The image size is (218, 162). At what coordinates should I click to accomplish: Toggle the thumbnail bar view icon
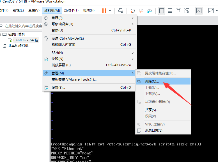pyautogui.click(x=170, y=11)
